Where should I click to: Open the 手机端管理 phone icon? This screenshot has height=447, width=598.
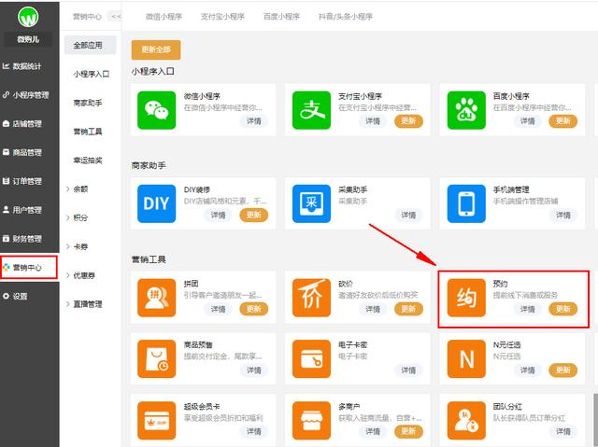click(x=466, y=203)
